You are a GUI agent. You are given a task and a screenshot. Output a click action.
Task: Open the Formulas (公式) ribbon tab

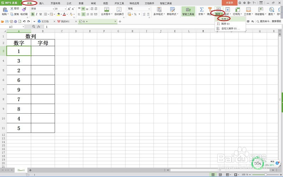pyautogui.click(x=69, y=3)
